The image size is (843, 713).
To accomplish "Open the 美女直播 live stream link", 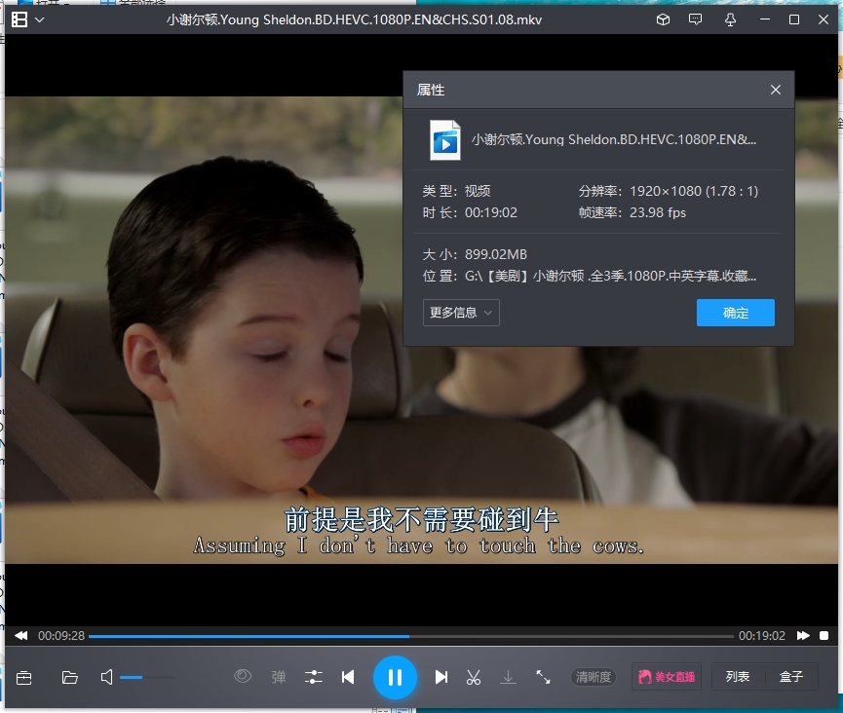I will tap(667, 677).
